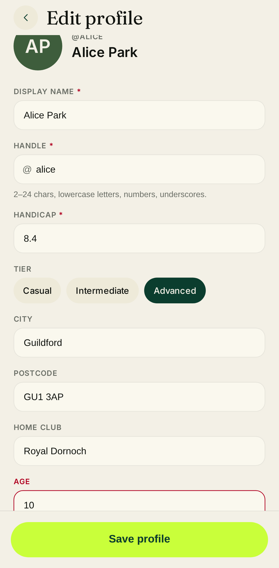Screen dimensions: 279x568
Task: Click the "Edit profile" page title
Action: point(95,18)
